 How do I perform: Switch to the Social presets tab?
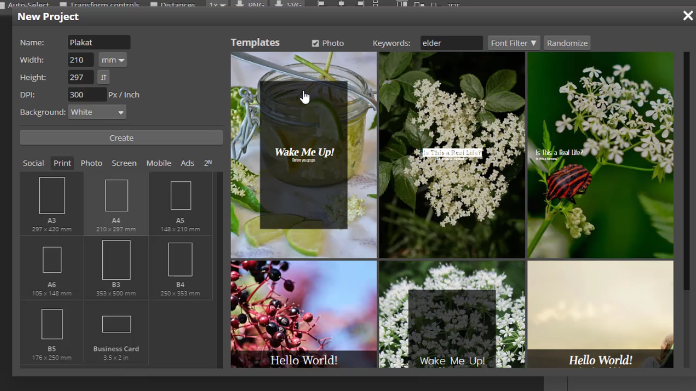click(33, 163)
